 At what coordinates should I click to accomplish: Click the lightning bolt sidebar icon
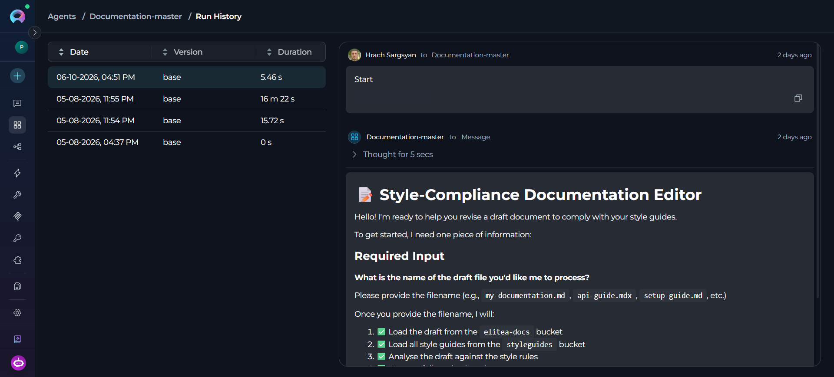pyautogui.click(x=17, y=173)
